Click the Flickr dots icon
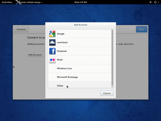The height and width of the screenshot is (121, 161). coord(52,60)
